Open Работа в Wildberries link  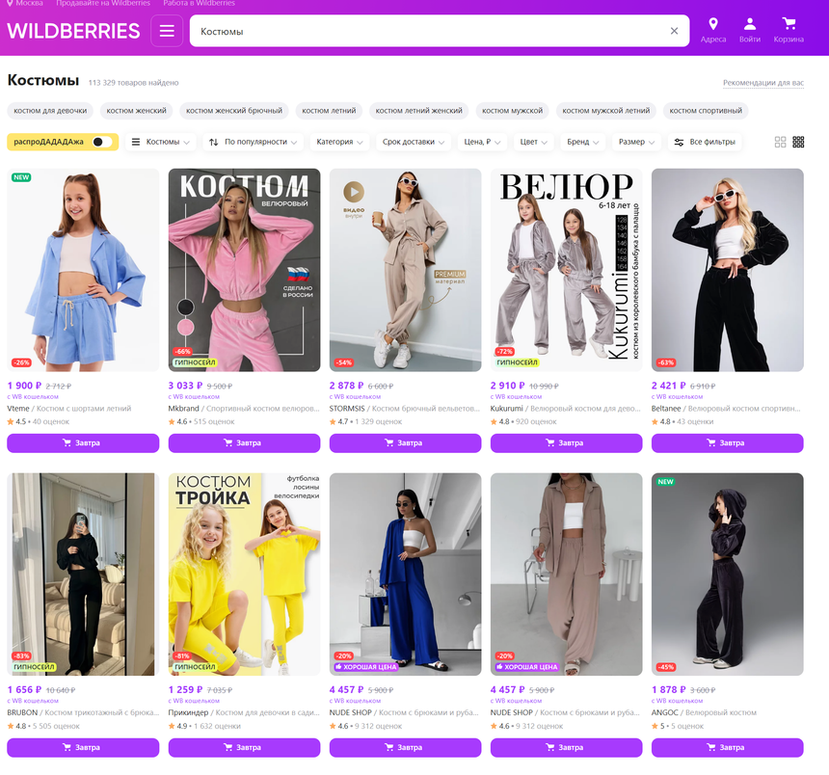199,3
